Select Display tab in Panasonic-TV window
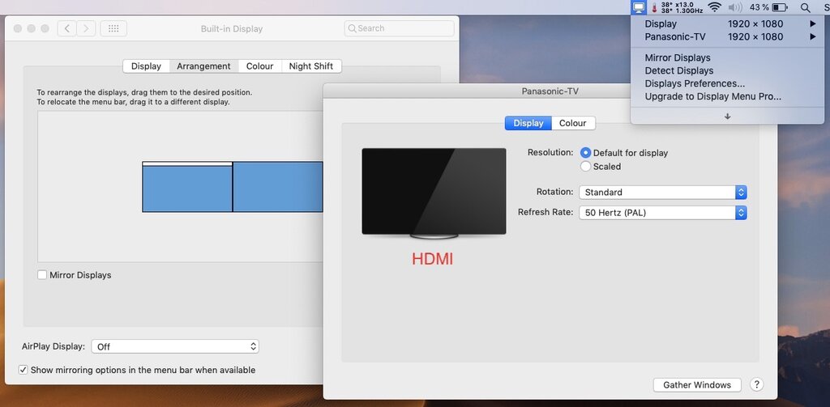Image resolution: width=830 pixels, height=407 pixels. pos(528,123)
